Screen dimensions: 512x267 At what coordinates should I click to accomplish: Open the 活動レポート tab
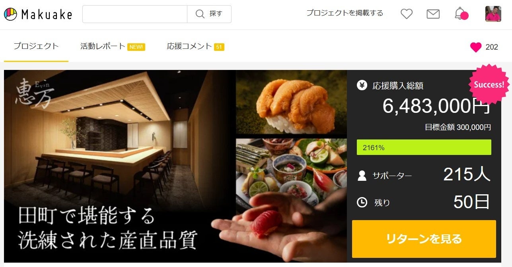tap(113, 46)
